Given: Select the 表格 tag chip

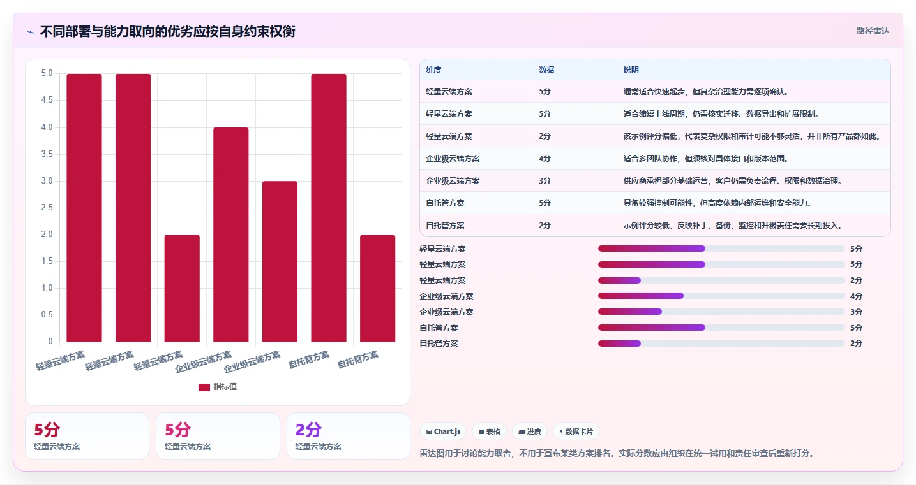Looking at the screenshot, I should click(489, 431).
